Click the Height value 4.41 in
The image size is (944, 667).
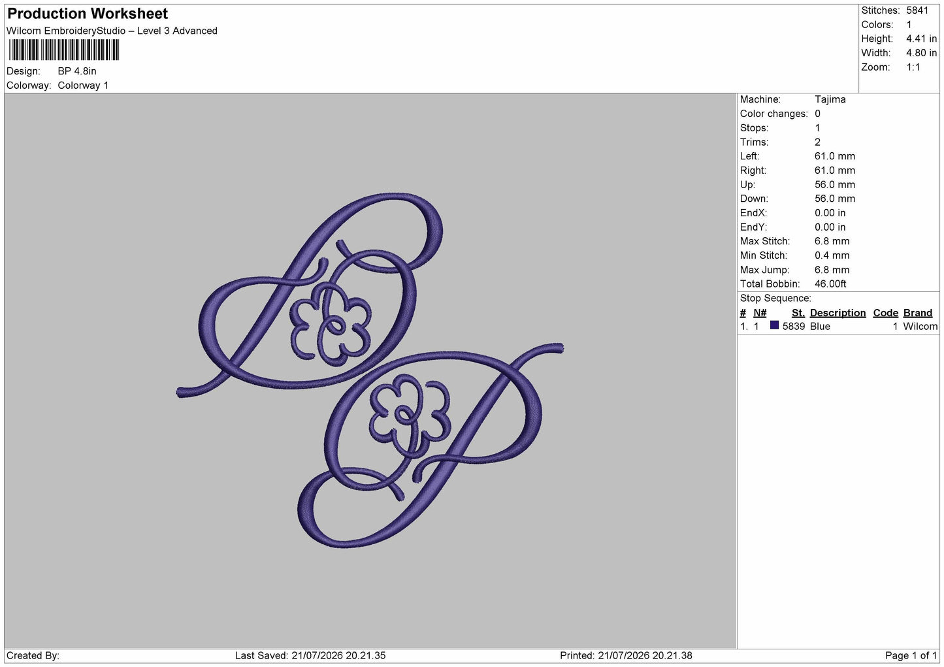921,39
